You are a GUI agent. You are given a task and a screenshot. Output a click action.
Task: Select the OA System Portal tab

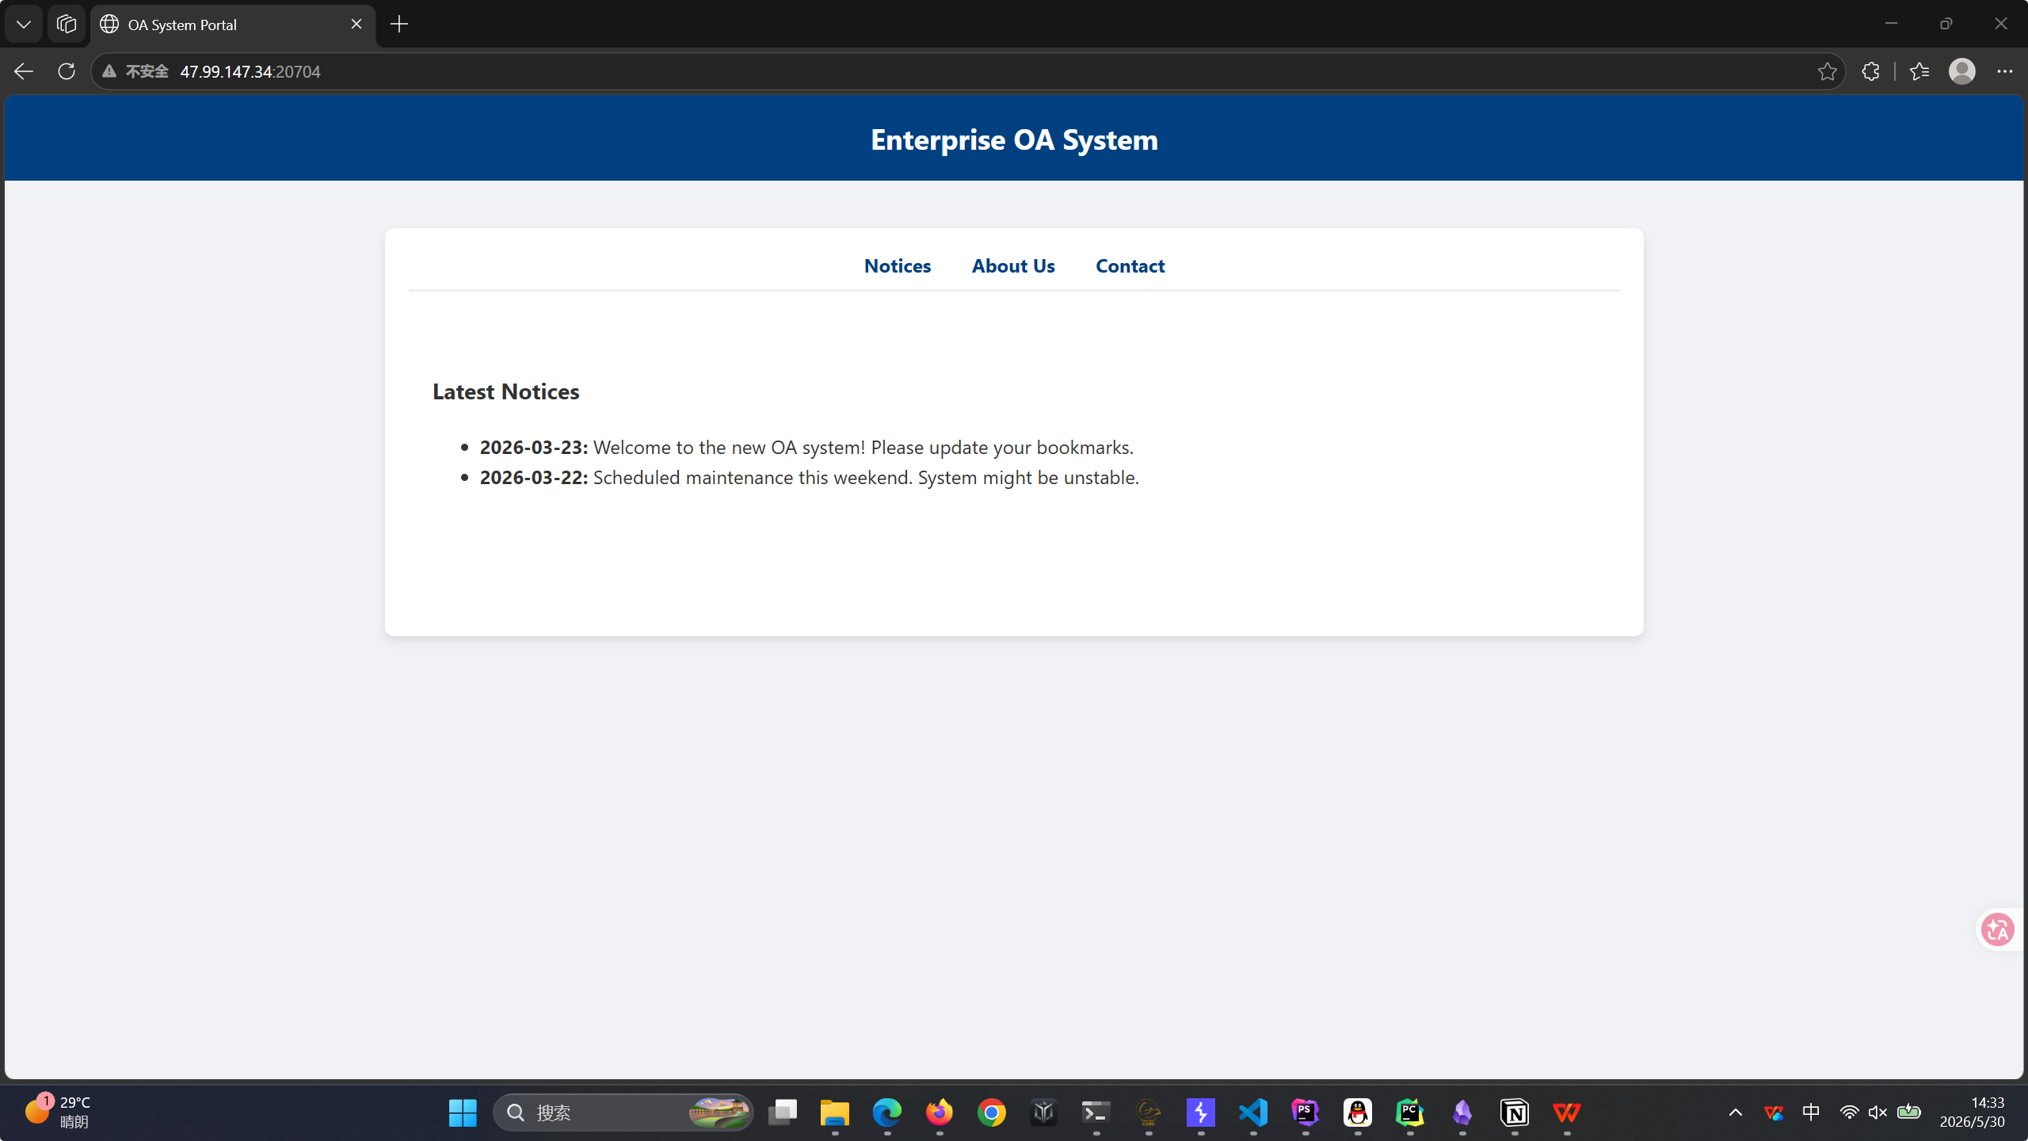233,25
